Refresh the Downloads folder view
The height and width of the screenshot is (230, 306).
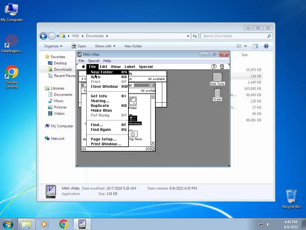point(195,36)
